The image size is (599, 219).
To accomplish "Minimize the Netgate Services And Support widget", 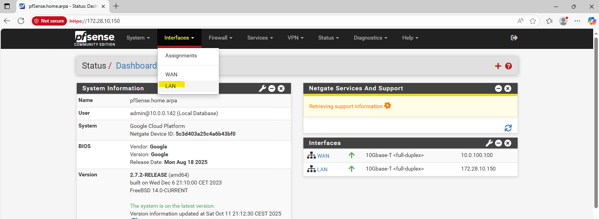I will (499, 88).
